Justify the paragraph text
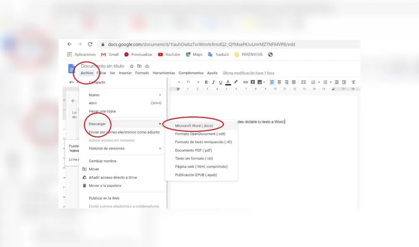The image size is (419, 247). pos(293,82)
